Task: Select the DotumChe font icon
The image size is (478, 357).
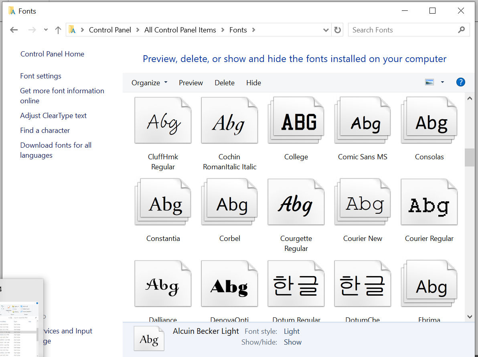Action: [x=363, y=283]
